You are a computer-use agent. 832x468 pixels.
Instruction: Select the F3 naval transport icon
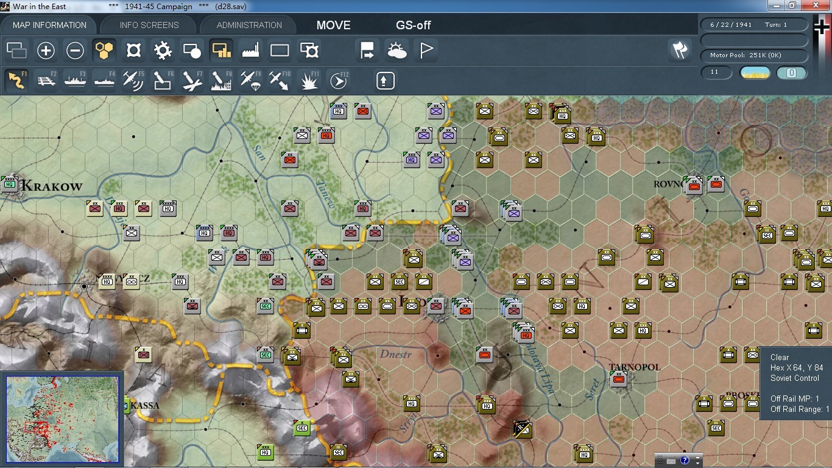point(76,80)
